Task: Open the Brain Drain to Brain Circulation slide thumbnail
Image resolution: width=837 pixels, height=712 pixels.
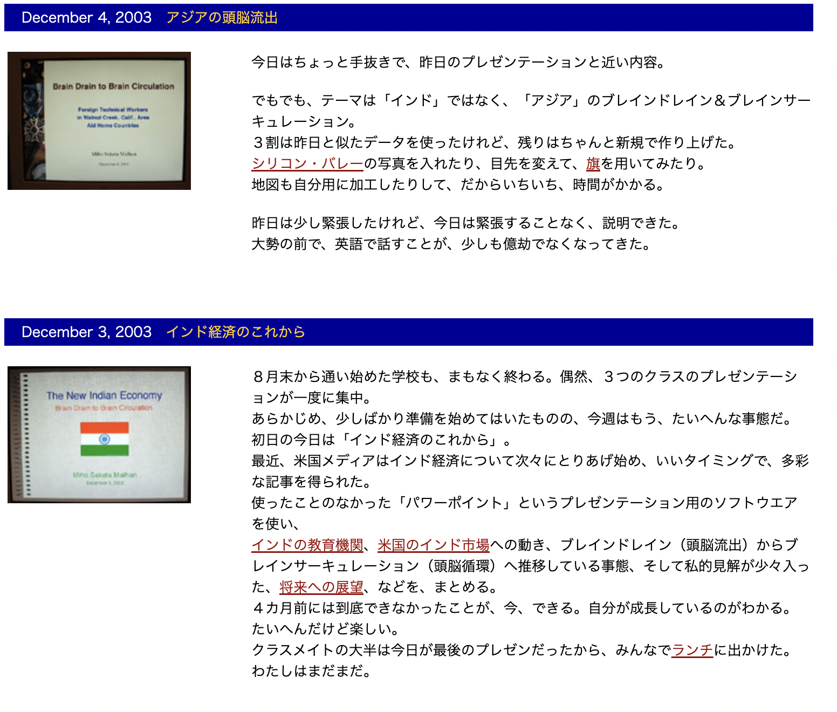Action: tap(99, 121)
